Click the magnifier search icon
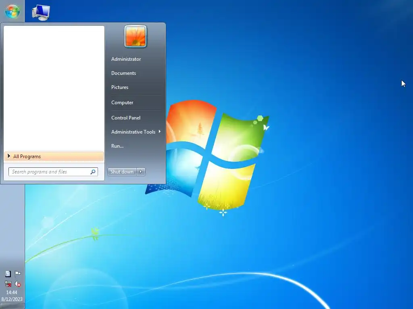 [93, 172]
